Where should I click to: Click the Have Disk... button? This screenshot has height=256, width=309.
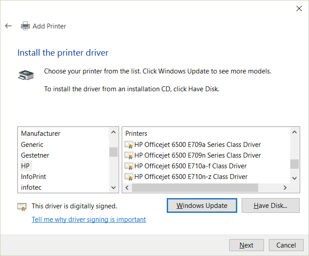click(270, 205)
